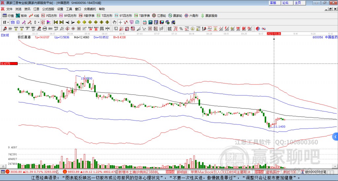Image resolution: width=338 pixels, height=181 pixels.
Task: Open the 文件 menu
Action: [10, 9]
